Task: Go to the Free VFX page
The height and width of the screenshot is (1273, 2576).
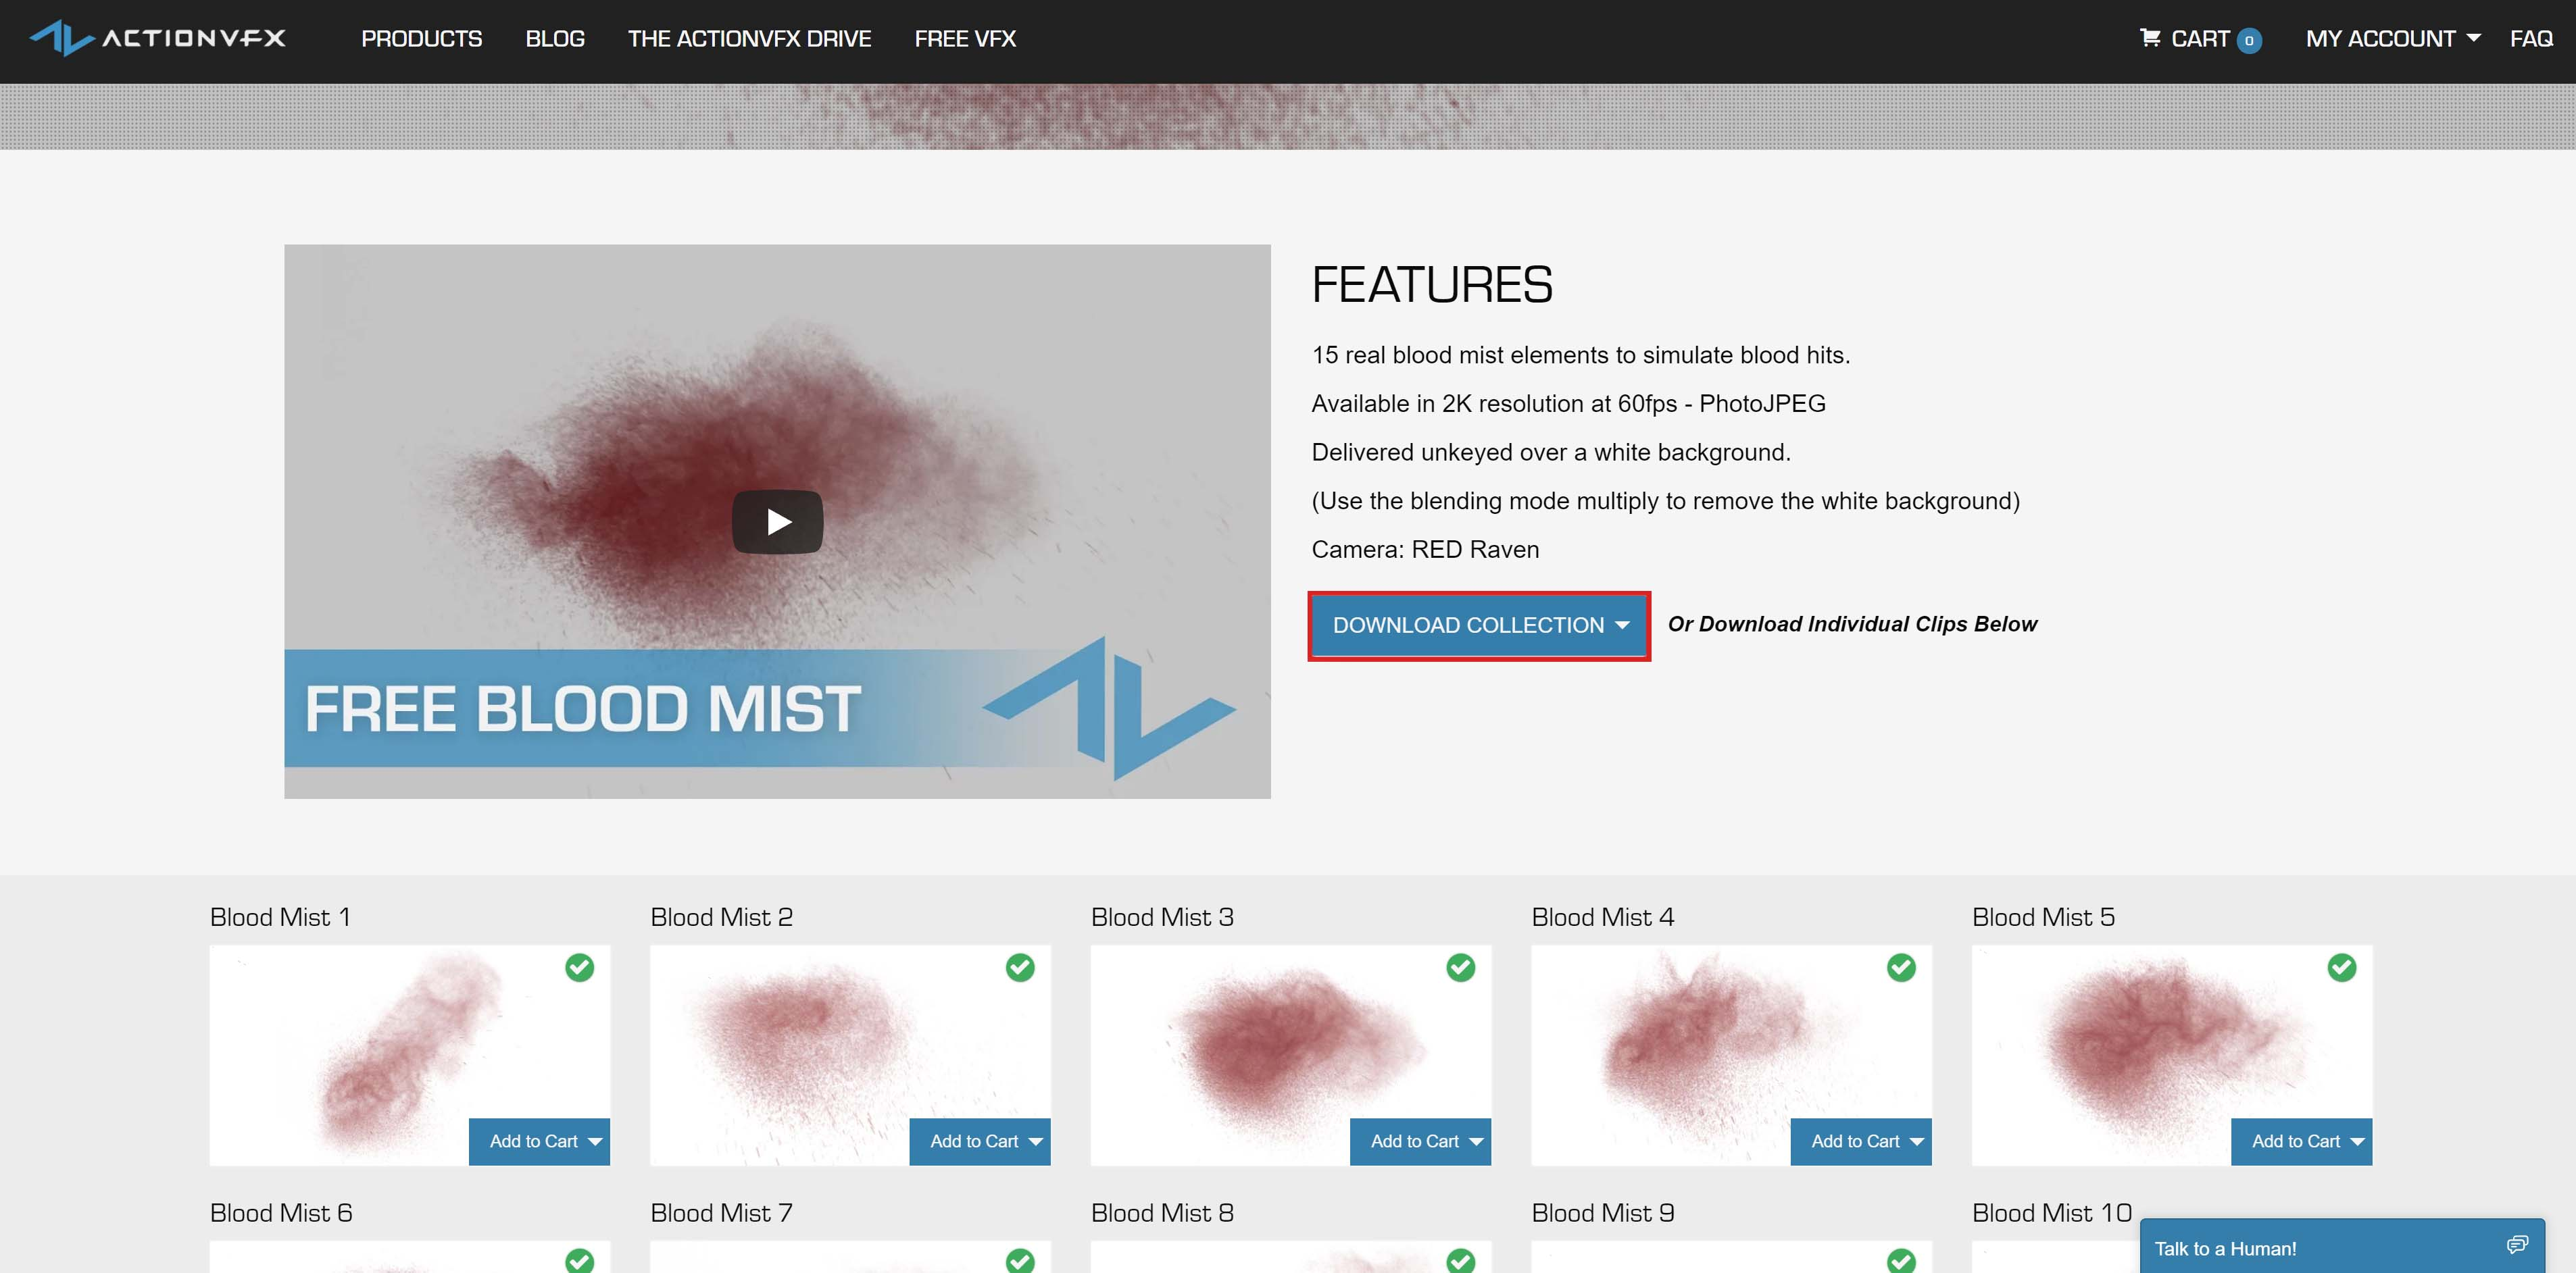Action: (965, 39)
